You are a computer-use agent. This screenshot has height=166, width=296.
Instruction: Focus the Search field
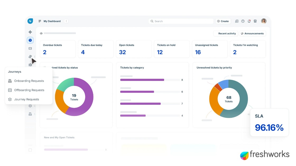[x=181, y=21]
